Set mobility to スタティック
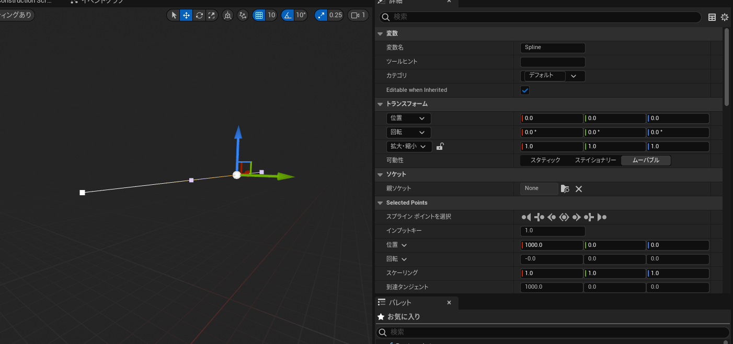 point(544,160)
